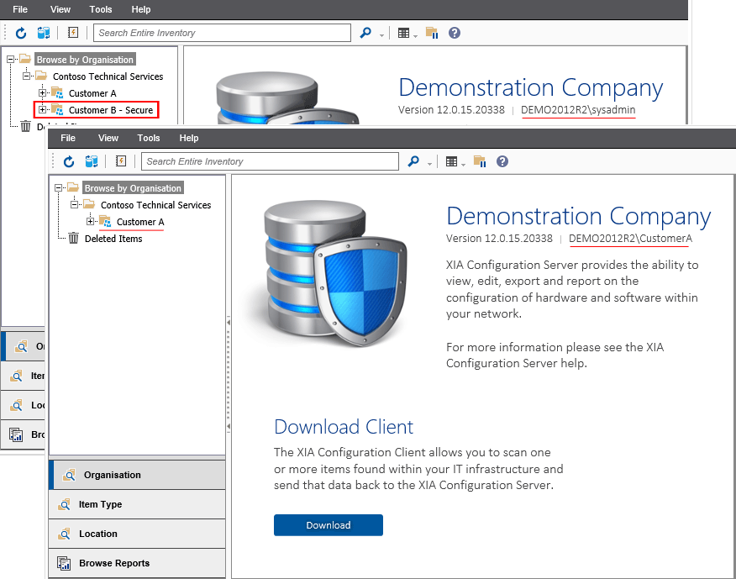This screenshot has height=579, width=736.
Task: Expand Customer B - Secure node
Action: pyautogui.click(x=42, y=109)
